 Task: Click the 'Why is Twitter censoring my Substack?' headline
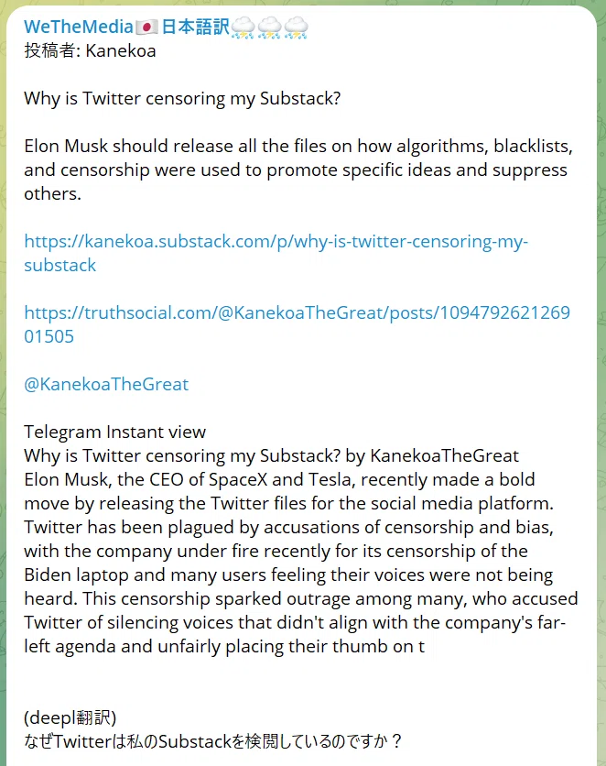[182, 99]
